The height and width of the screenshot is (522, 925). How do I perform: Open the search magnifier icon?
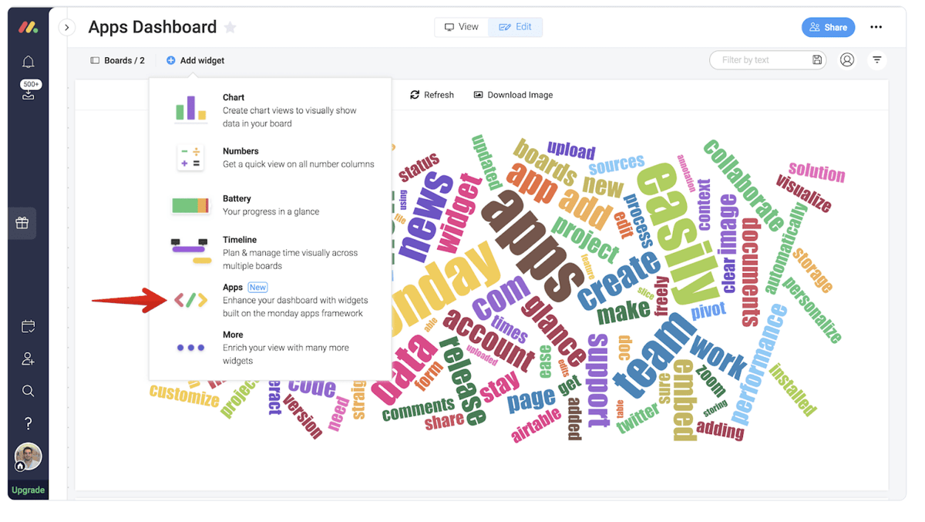(28, 391)
